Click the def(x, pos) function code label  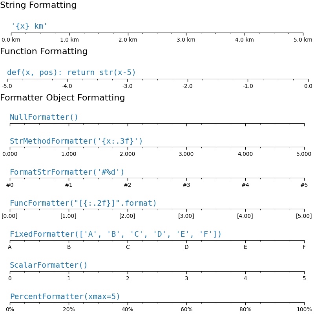click(71, 73)
